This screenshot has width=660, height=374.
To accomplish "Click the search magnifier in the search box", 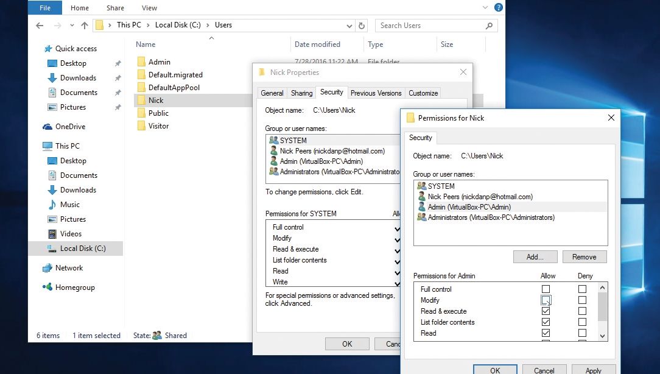I will (488, 26).
